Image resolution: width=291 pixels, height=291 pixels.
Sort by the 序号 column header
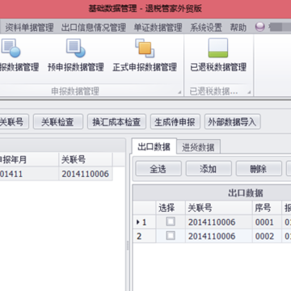[267, 208]
